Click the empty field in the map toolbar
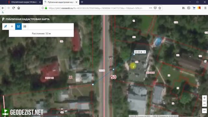Viewport: 208px width, 117px height. (x=51, y=26)
